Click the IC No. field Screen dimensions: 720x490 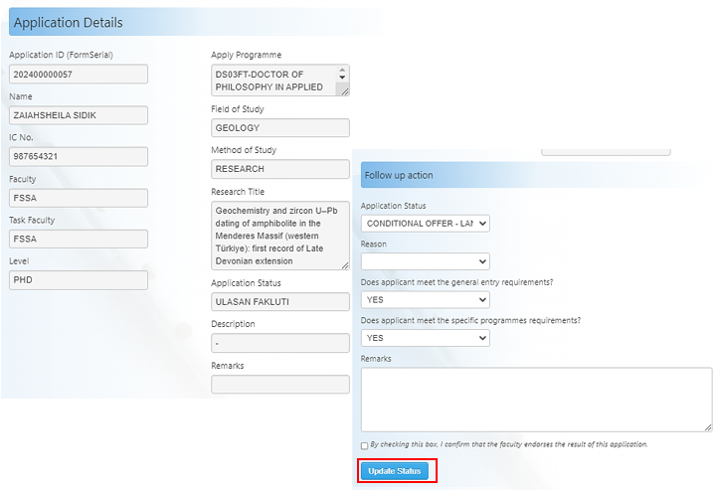(78, 157)
